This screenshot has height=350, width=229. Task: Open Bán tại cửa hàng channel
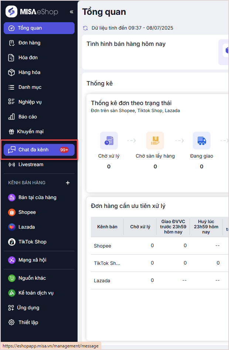click(39, 198)
